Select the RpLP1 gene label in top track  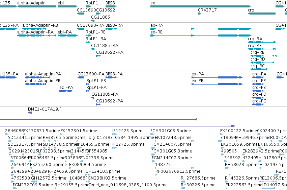[92, 3]
